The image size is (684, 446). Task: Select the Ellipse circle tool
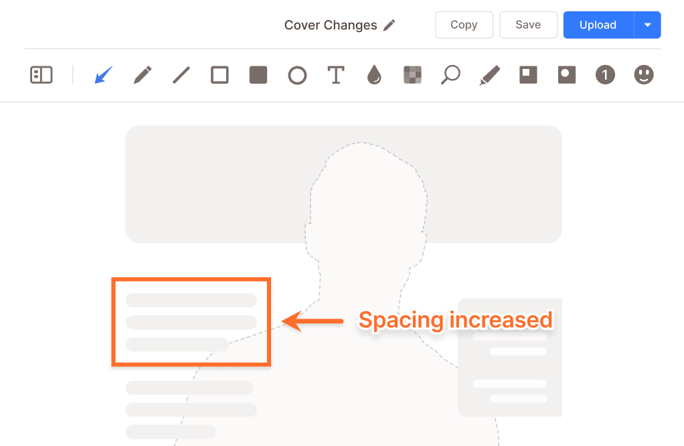[x=297, y=75]
